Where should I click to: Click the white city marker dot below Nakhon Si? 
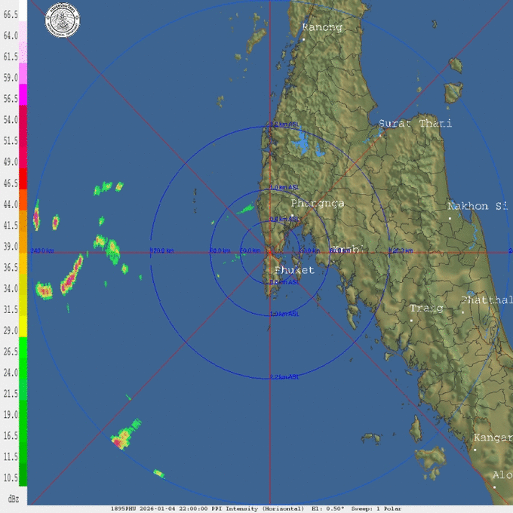tap(450, 218)
